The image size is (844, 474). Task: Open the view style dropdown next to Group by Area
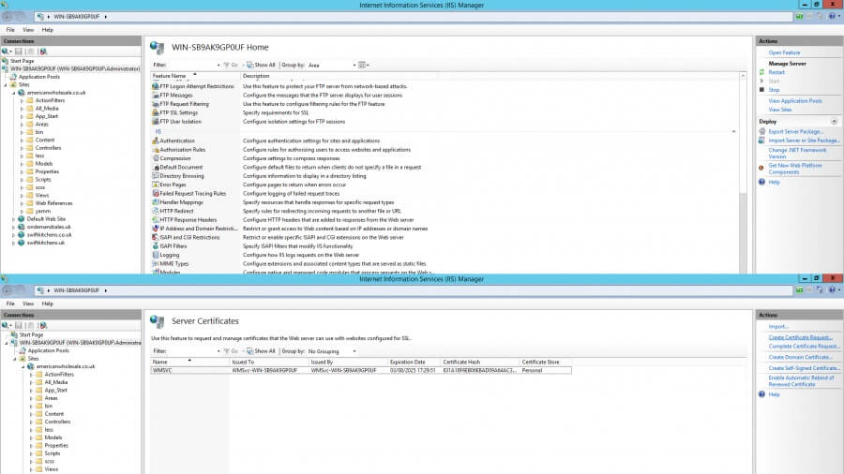364,65
